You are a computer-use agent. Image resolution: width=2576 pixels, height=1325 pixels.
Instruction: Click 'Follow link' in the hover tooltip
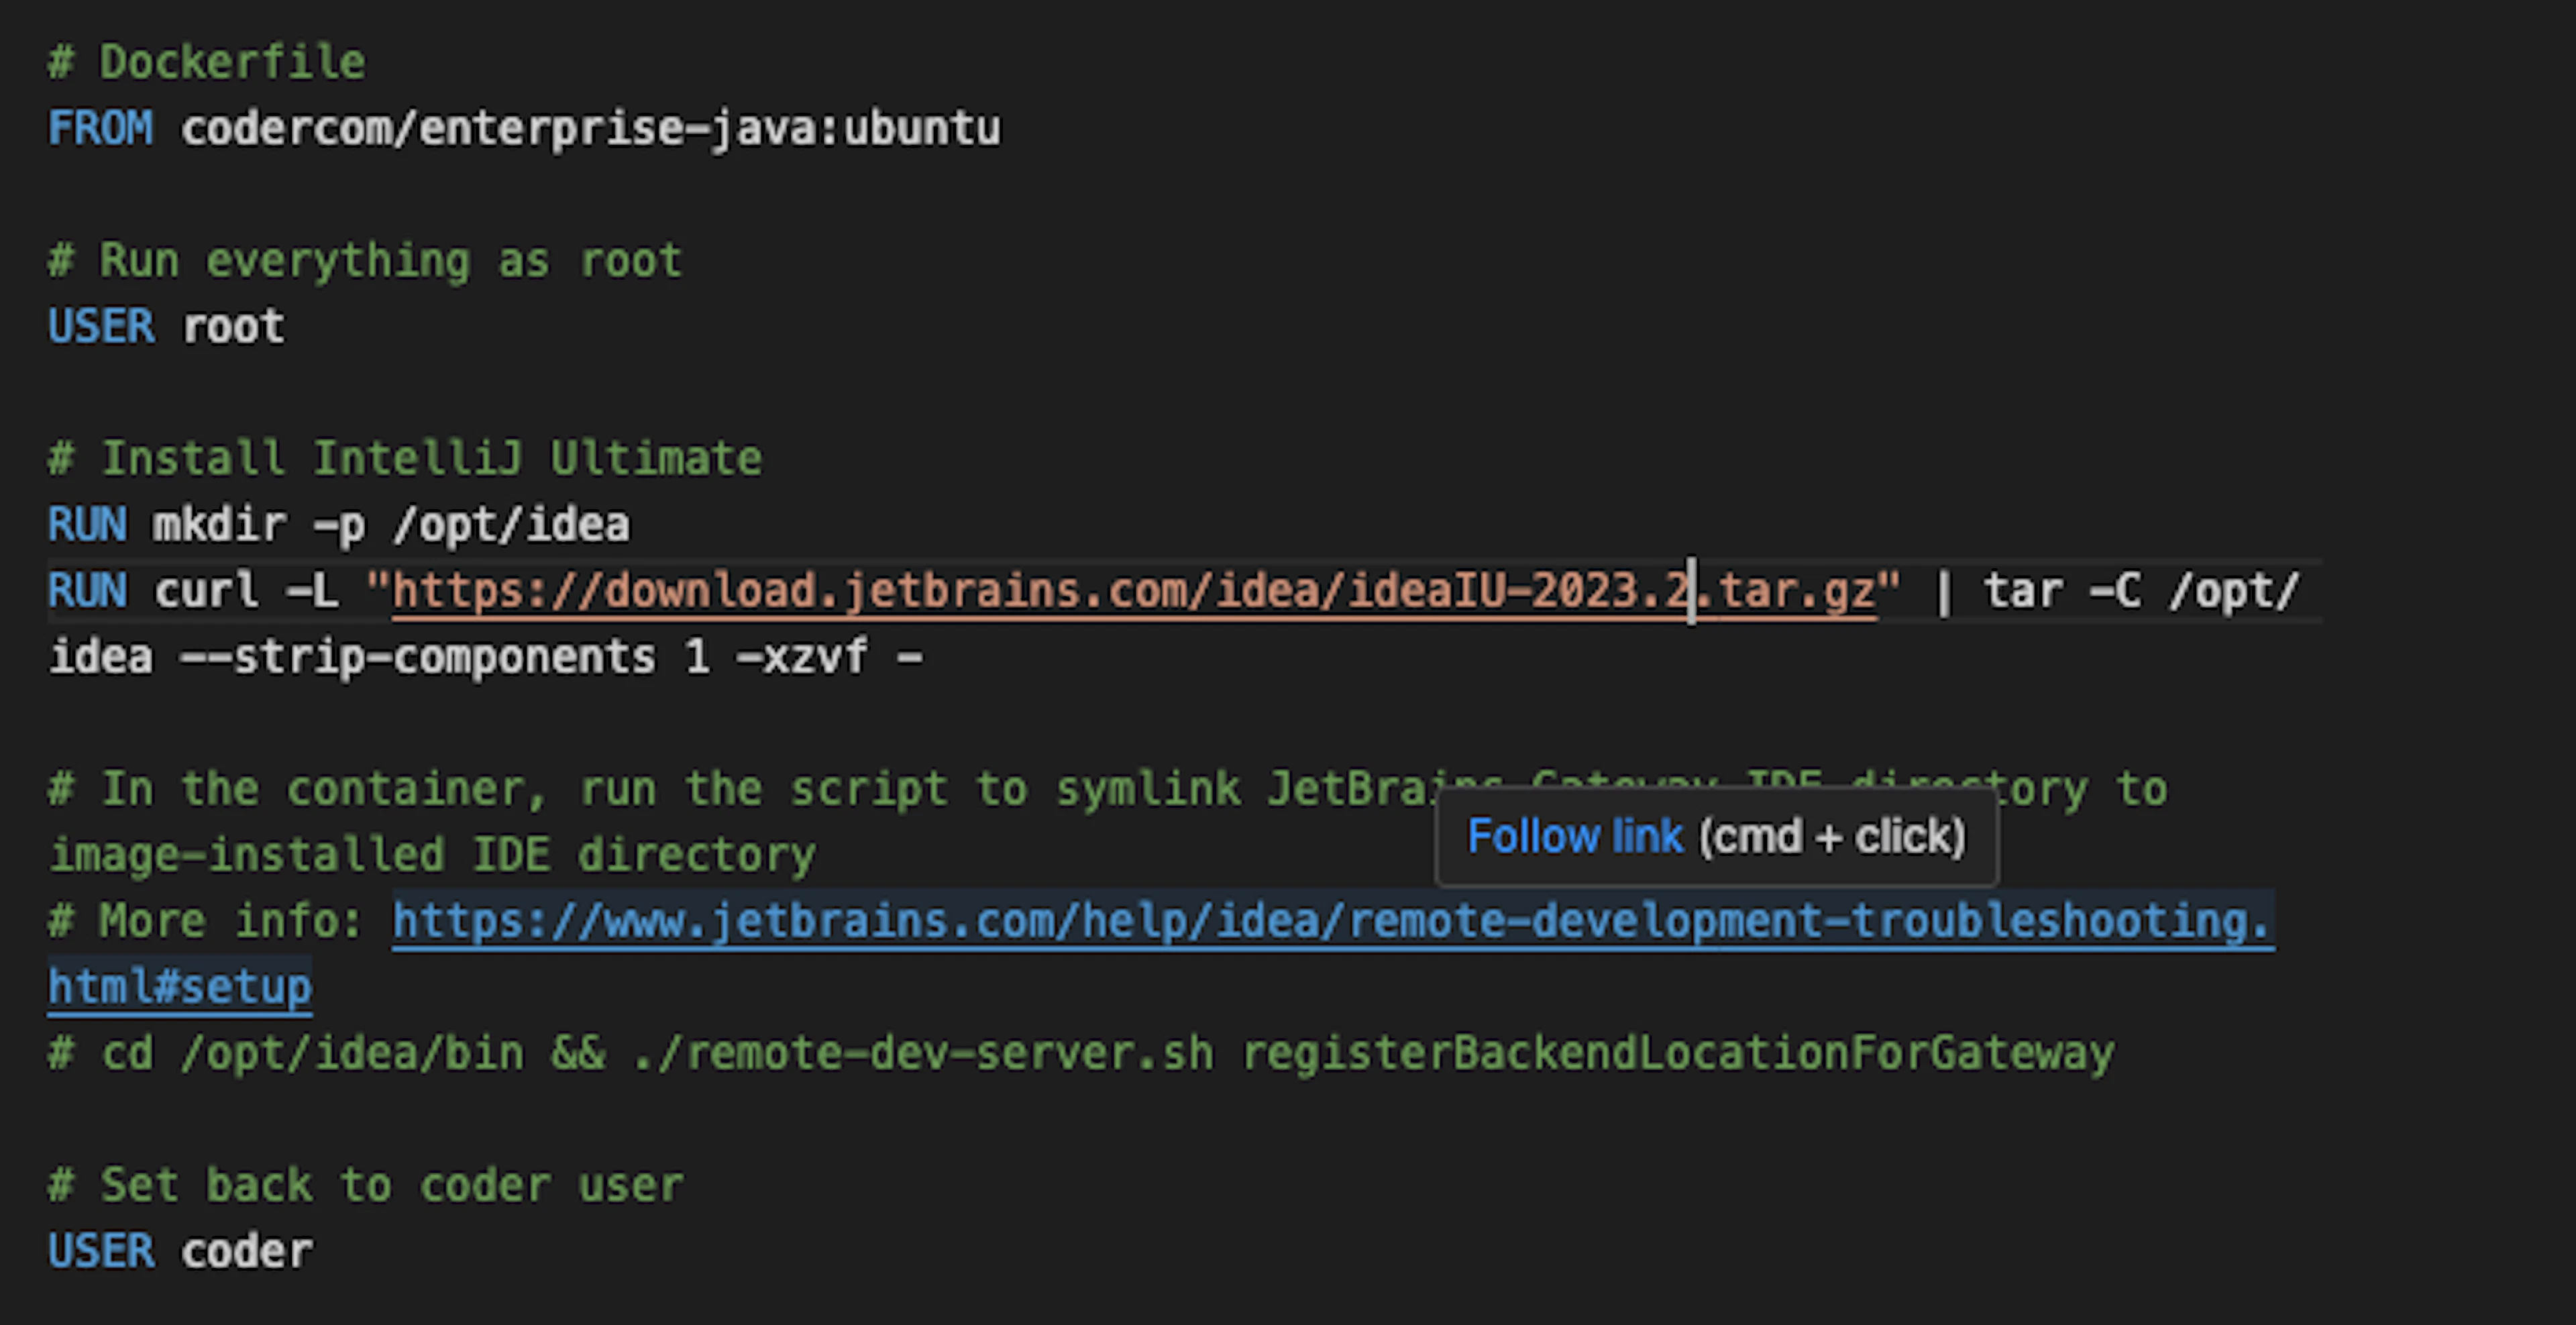(x=1574, y=836)
